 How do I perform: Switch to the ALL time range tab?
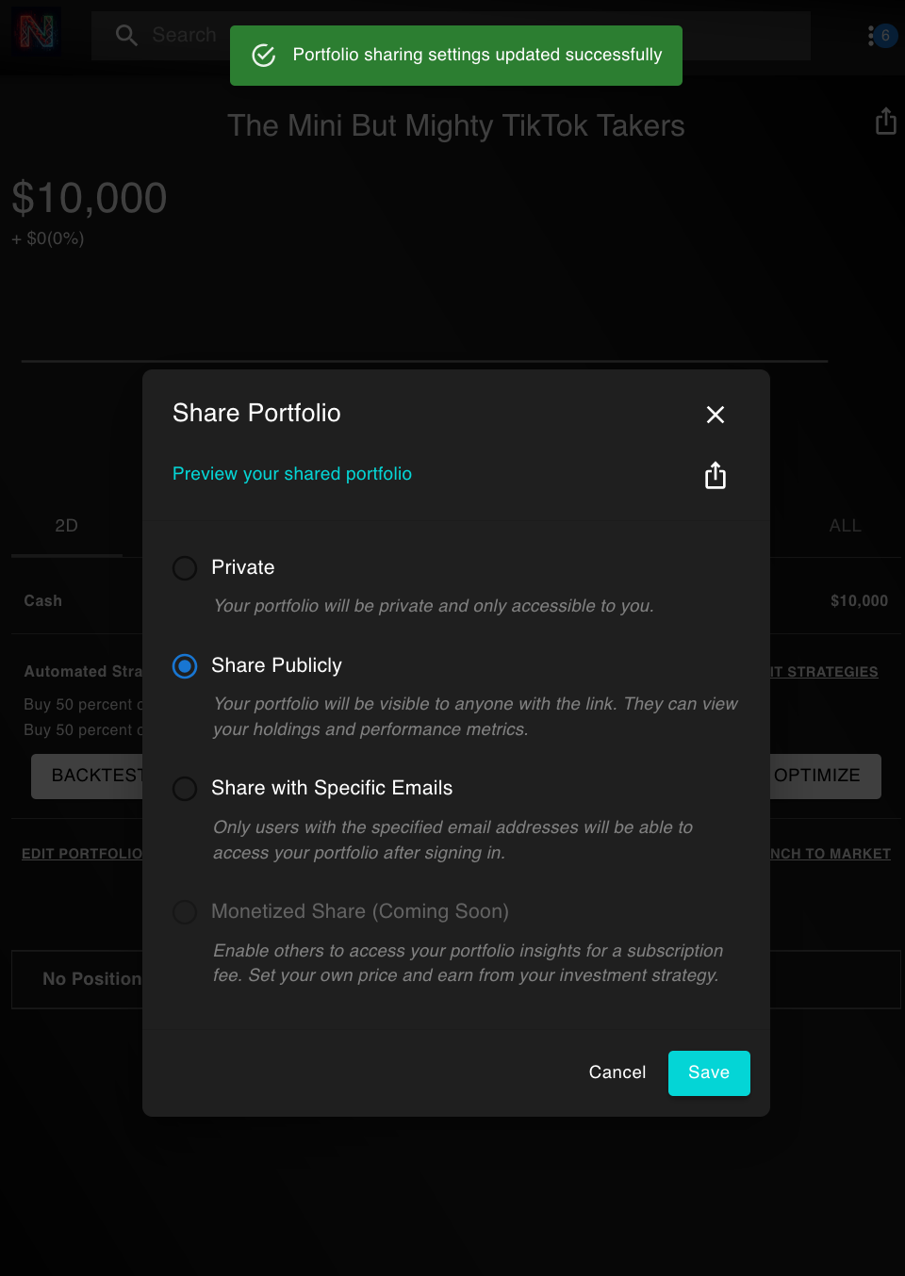click(846, 526)
